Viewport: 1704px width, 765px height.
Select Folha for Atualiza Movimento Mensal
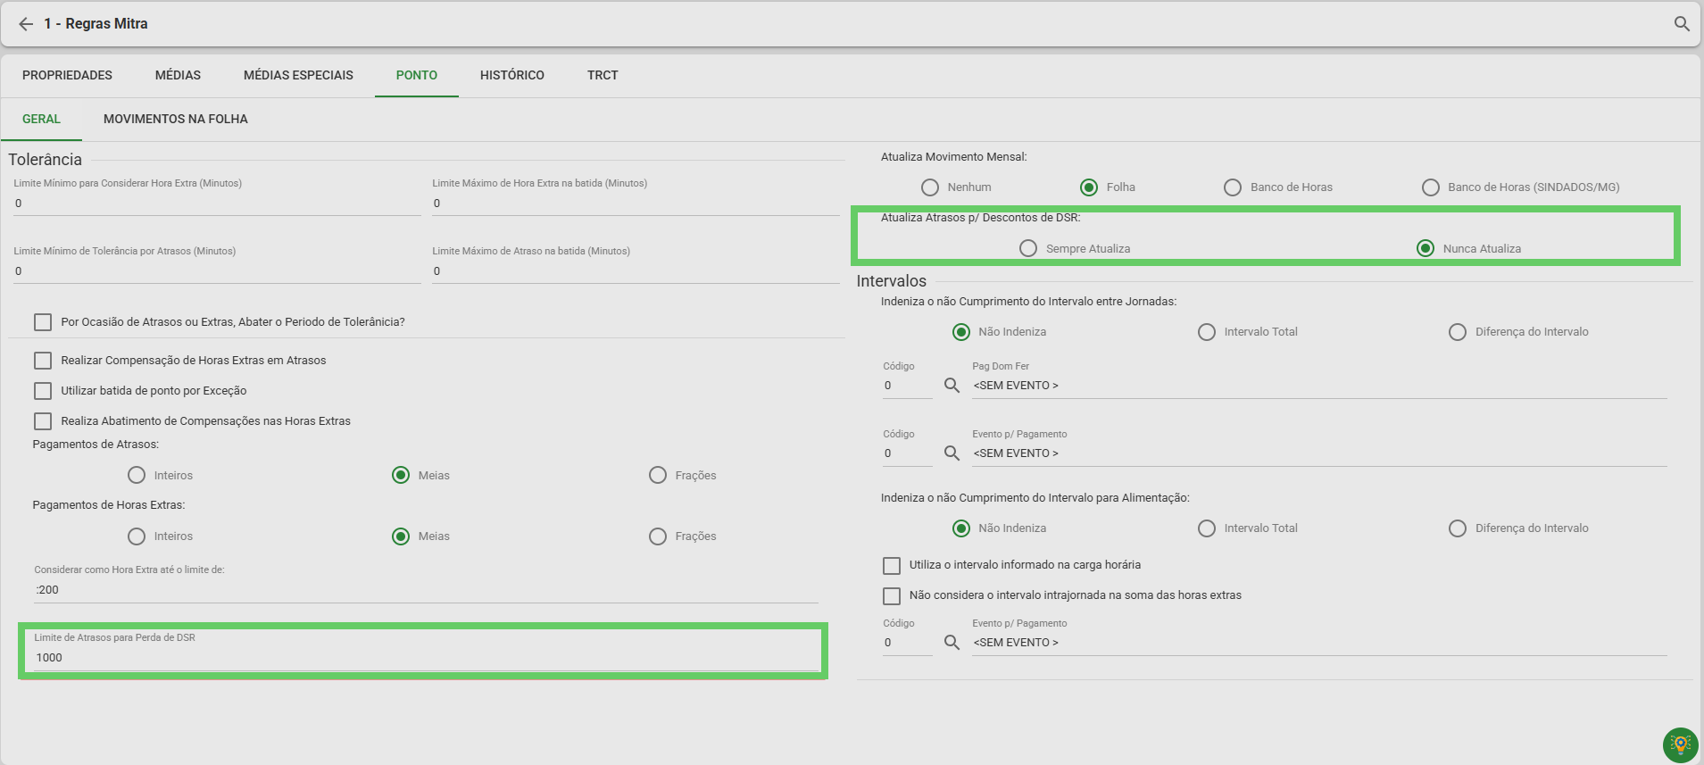click(x=1089, y=187)
